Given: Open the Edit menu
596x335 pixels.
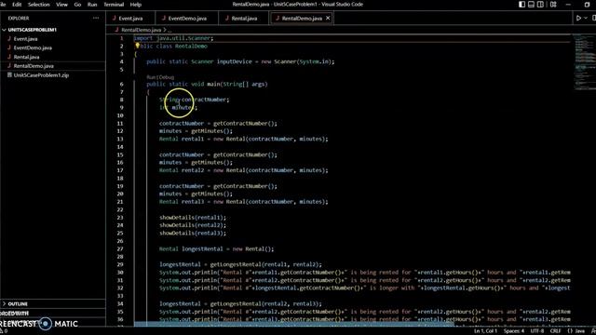Looking at the screenshot, I should click(17, 5).
